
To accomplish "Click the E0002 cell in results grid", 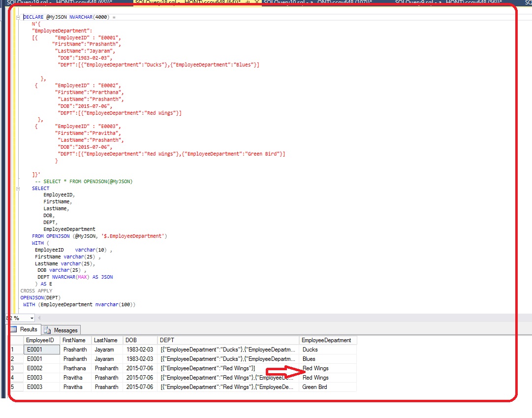I will tap(41, 368).
